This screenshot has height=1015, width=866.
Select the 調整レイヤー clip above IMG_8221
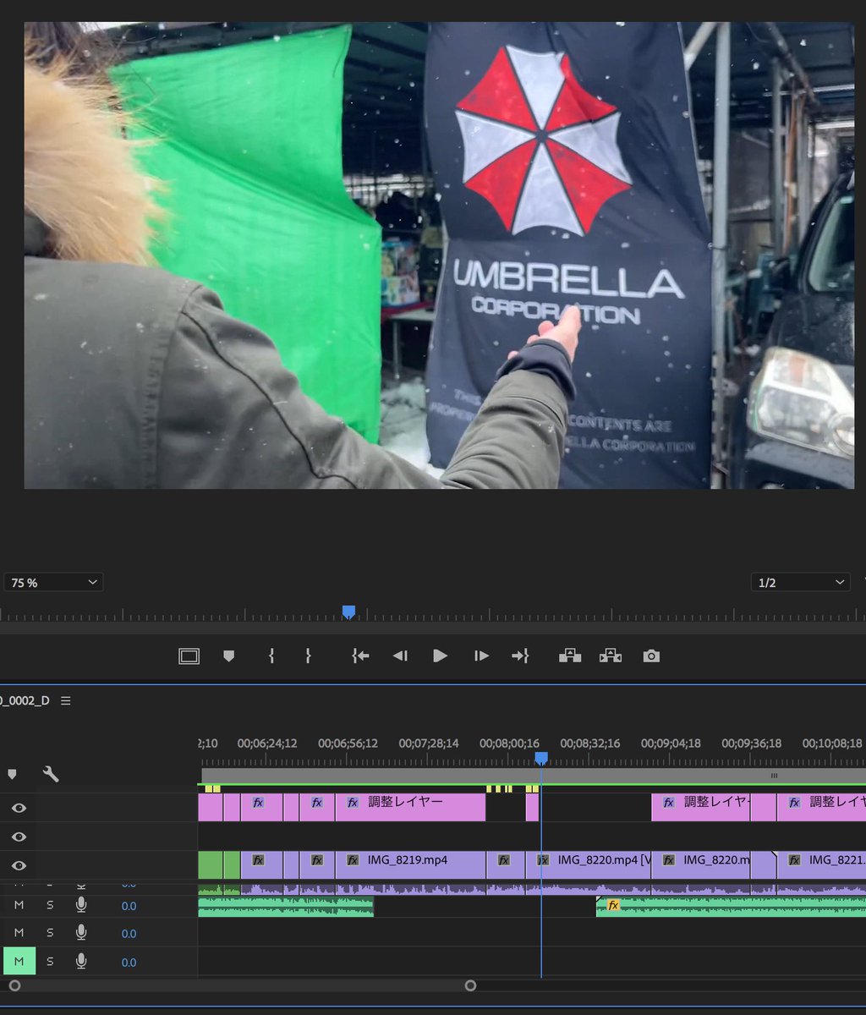coord(821,807)
